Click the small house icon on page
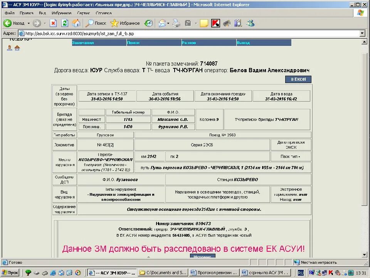 [x=17, y=48]
